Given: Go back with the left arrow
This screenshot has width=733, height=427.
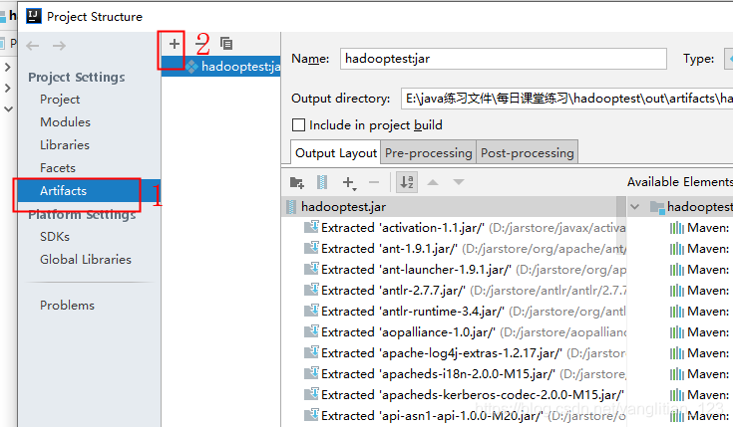Looking at the screenshot, I should point(33,46).
